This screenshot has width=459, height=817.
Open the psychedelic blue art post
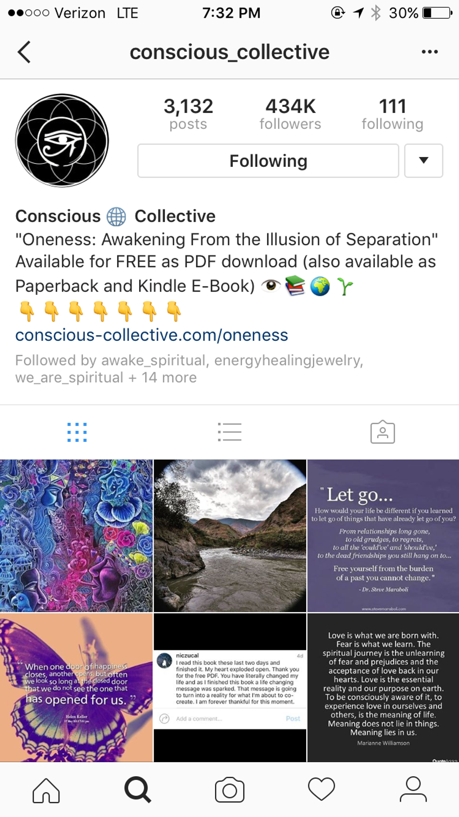(x=76, y=536)
